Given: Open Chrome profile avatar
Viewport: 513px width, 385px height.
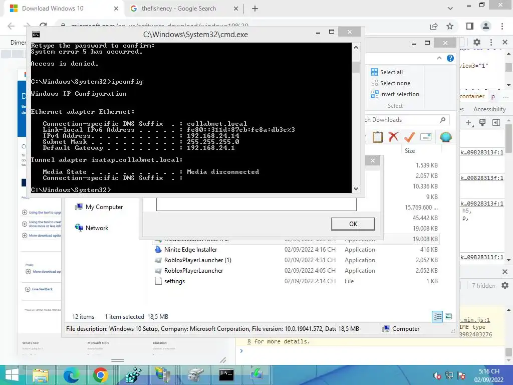Looking at the screenshot, I should tap(486, 26).
